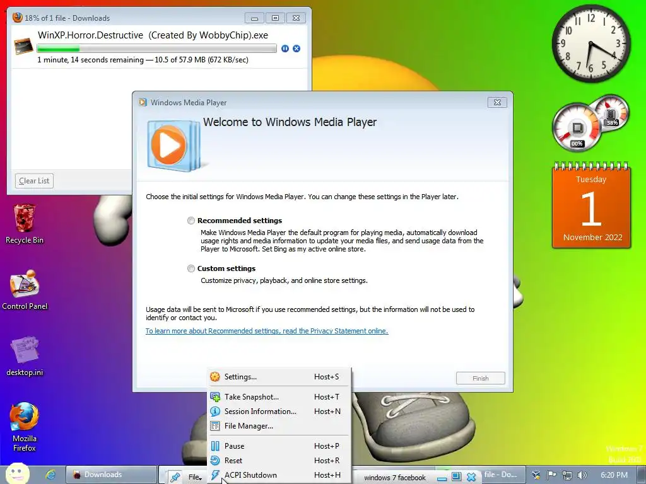646x484 pixels.
Task: Choose ACPI Shutdown menu entry
Action: [279, 475]
